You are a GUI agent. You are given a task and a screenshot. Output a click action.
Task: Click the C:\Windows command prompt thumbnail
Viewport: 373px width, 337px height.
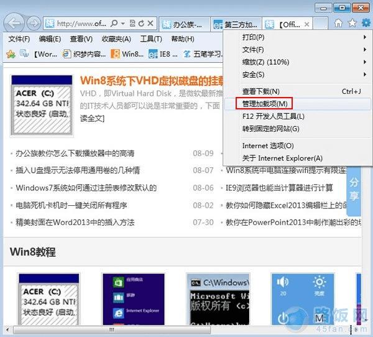click(218, 299)
